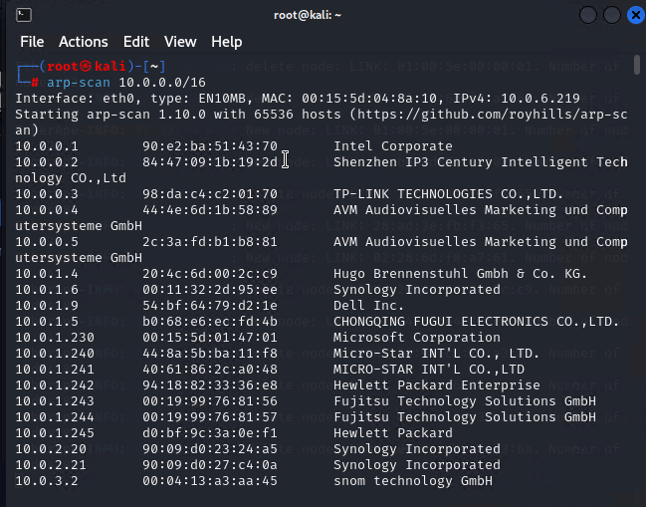
Task: Click the Hewlett Packard Enterprise vendor name
Action: pyautogui.click(x=437, y=385)
